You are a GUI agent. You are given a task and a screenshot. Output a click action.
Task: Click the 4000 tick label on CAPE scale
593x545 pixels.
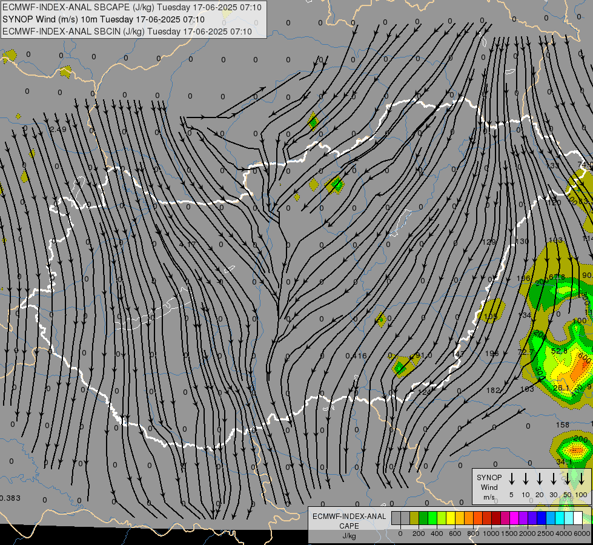click(x=564, y=533)
